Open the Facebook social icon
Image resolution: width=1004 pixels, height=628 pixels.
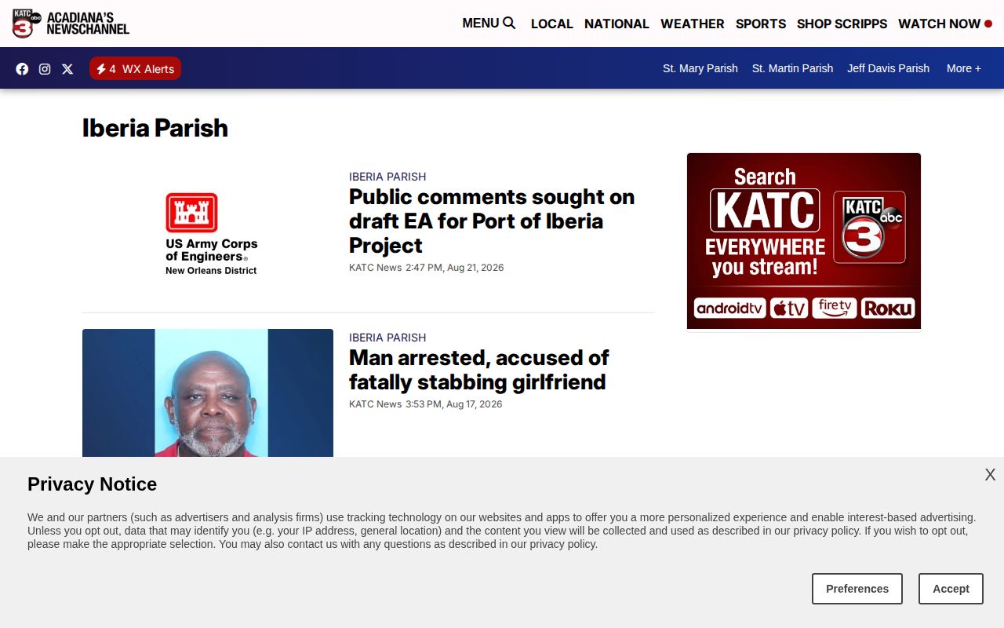22,68
